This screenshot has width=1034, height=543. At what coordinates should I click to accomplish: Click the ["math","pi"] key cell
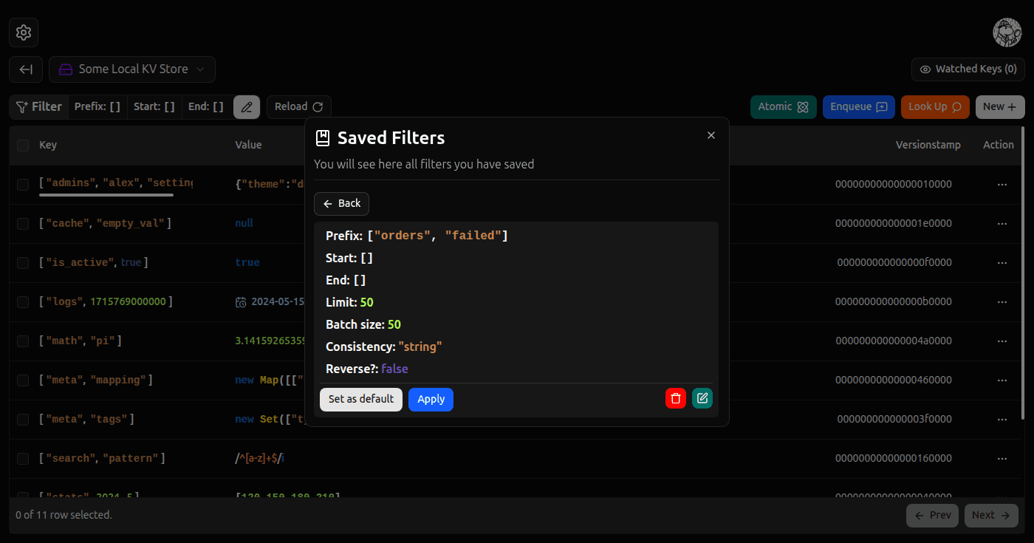(x=81, y=341)
